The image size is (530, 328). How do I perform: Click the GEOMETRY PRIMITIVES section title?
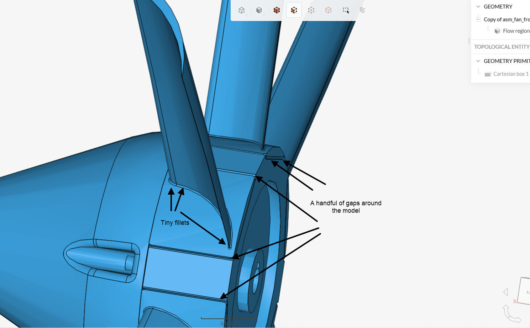pyautogui.click(x=507, y=61)
